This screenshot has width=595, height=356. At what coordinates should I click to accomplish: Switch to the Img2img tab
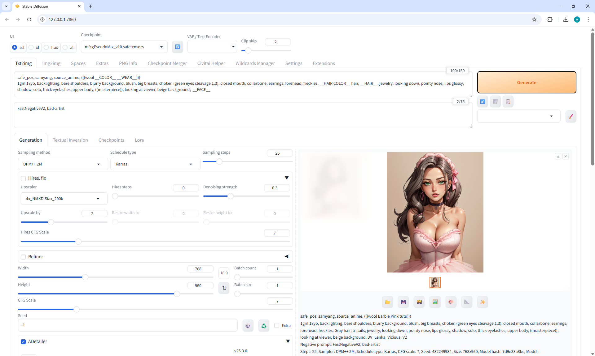51,63
